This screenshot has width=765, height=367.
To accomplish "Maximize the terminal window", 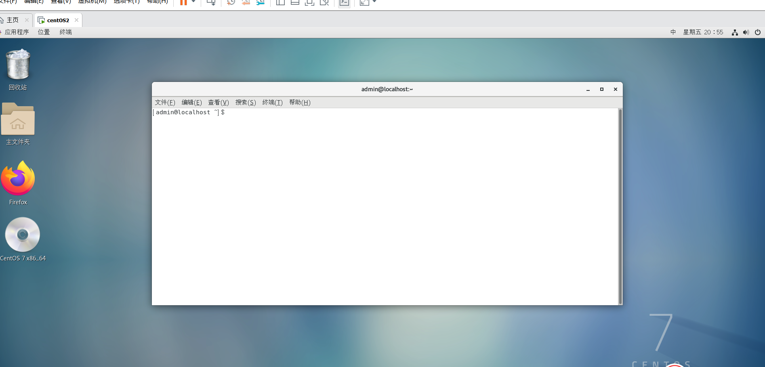I will click(x=602, y=89).
